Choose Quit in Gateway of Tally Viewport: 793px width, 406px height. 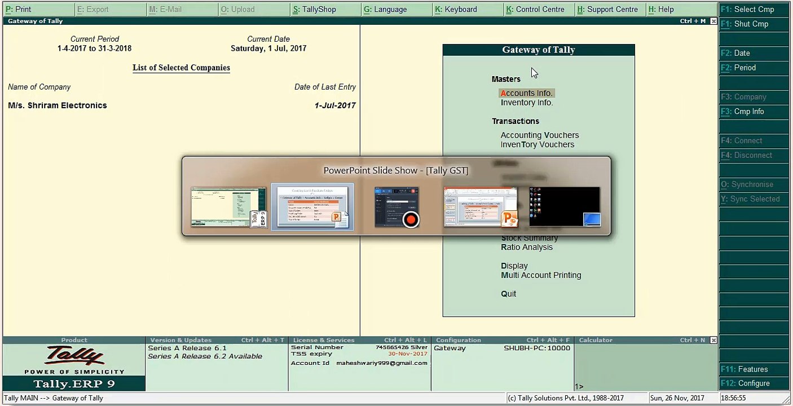coord(508,294)
